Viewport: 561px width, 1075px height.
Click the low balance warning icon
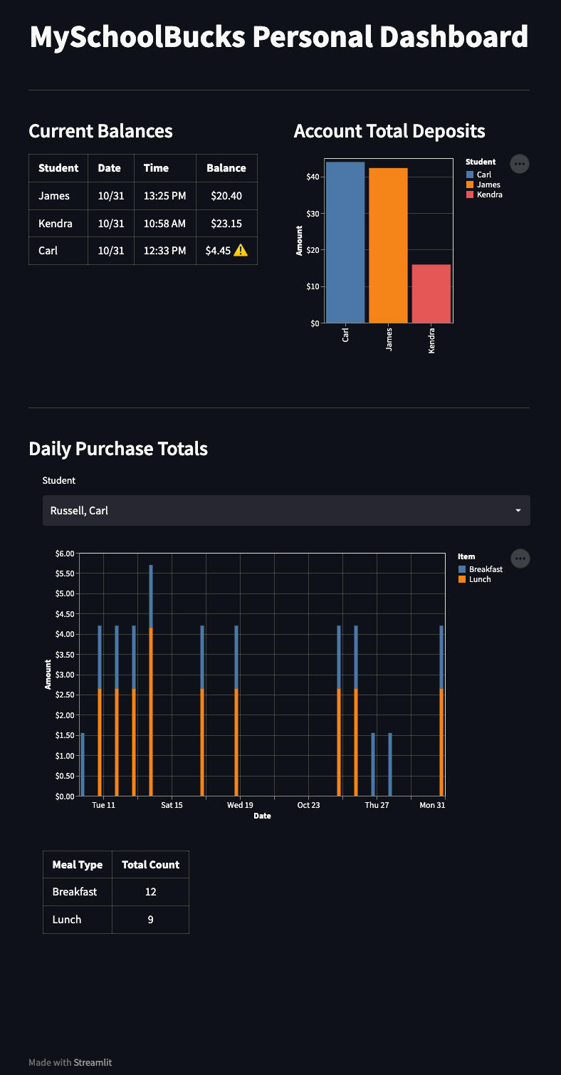(x=241, y=251)
